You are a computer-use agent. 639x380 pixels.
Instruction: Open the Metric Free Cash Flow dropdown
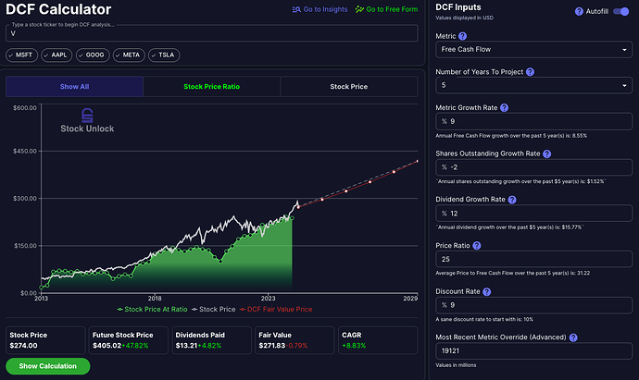pyautogui.click(x=533, y=49)
